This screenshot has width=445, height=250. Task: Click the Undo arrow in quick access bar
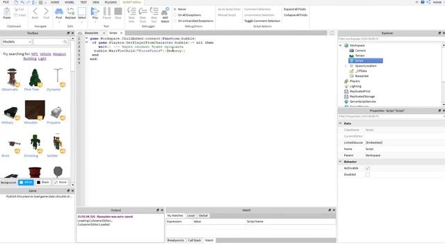pyautogui.click(x=22, y=2)
